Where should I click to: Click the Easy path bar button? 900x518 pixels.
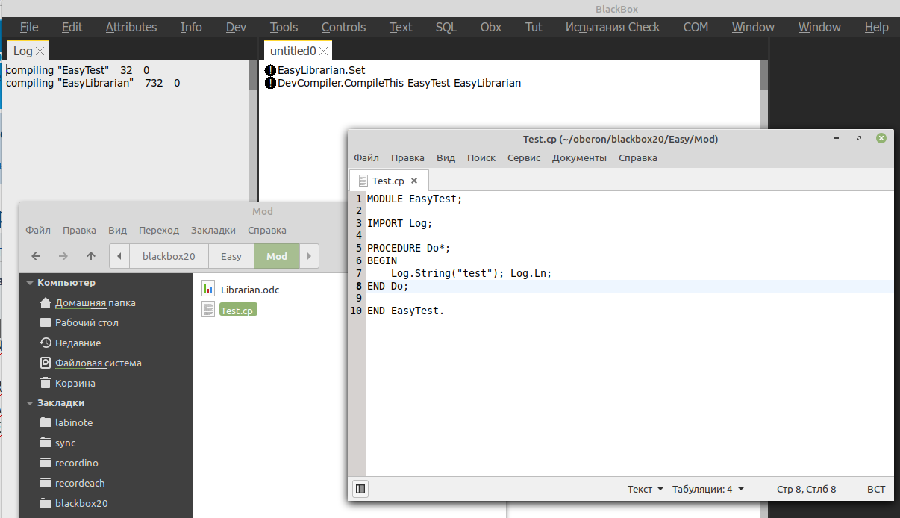[231, 256]
